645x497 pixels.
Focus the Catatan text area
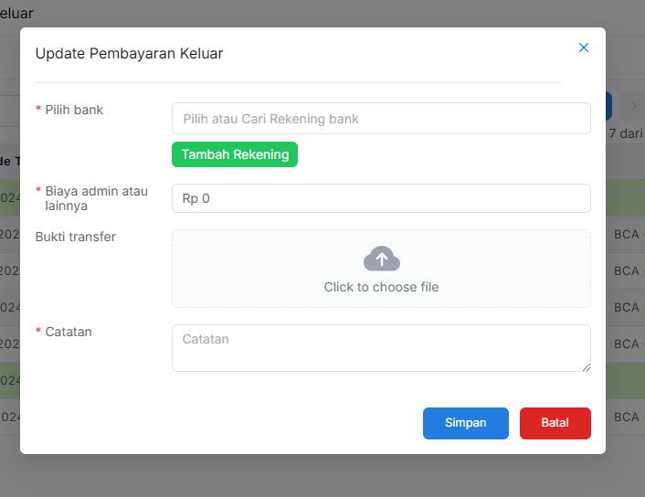point(381,347)
